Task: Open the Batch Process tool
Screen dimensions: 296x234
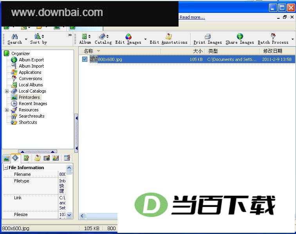Action: tap(273, 39)
